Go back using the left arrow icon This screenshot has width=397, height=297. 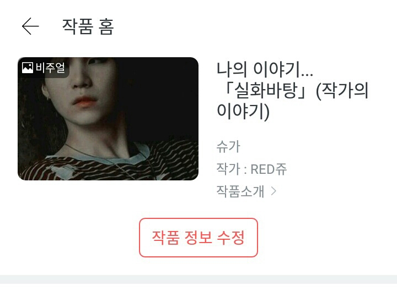point(30,26)
